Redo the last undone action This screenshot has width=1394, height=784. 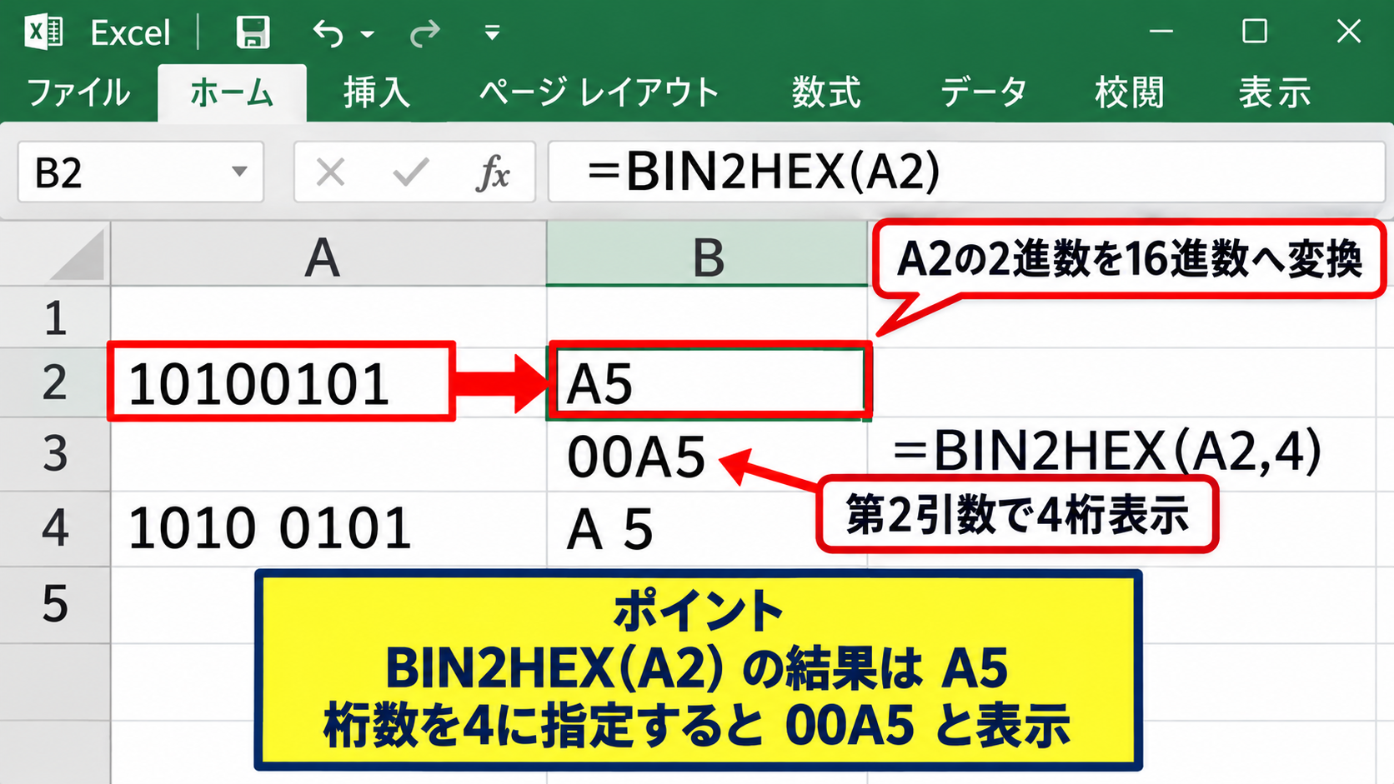tap(425, 33)
